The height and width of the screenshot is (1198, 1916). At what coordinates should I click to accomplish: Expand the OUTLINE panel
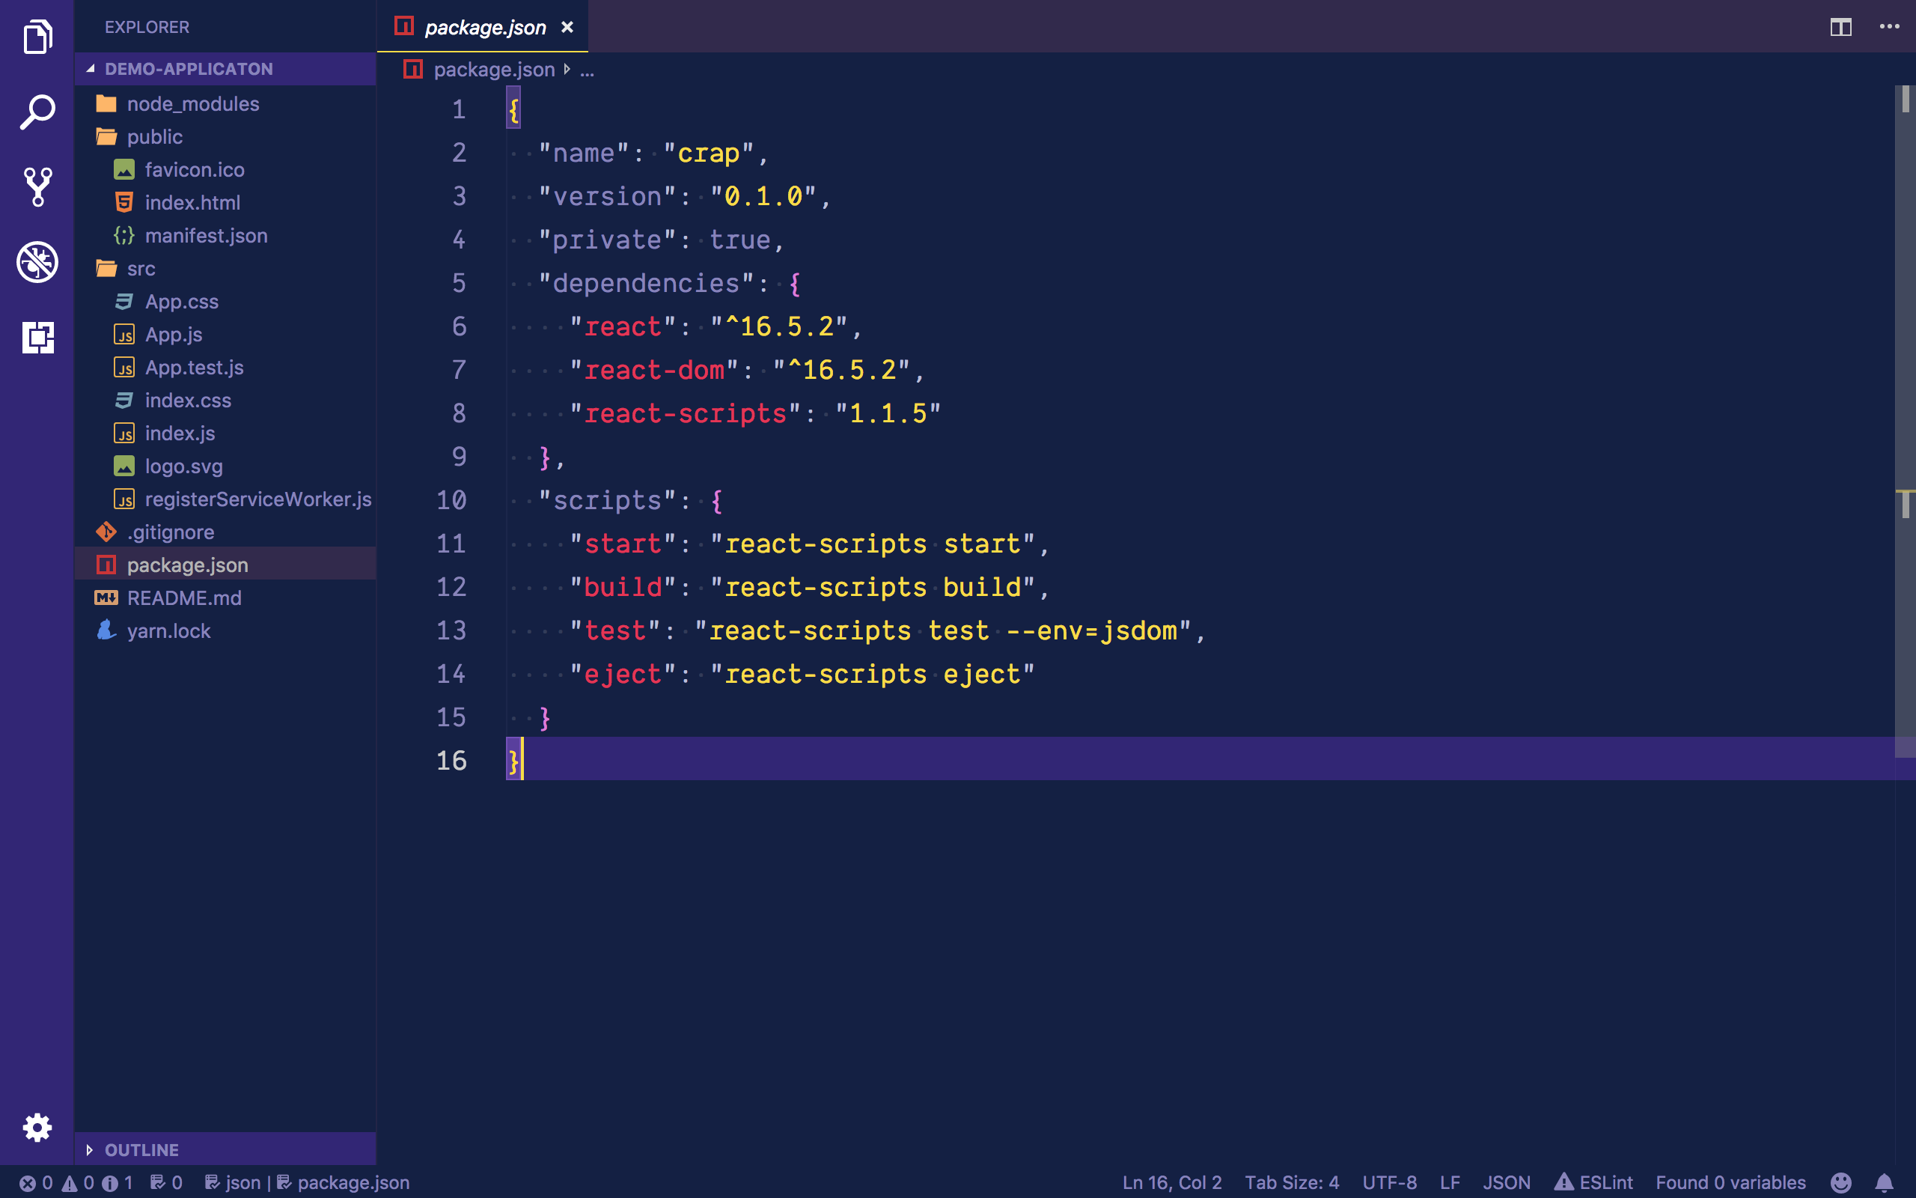(141, 1149)
